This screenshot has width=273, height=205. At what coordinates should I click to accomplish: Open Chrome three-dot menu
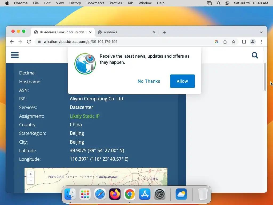coord(261,42)
